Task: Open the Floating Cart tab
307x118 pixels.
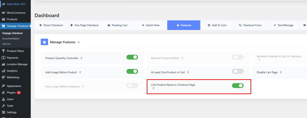Action: point(118,25)
